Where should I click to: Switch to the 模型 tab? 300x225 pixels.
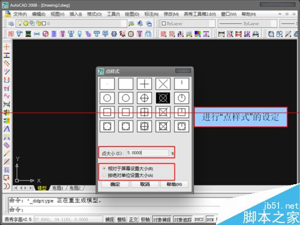[41, 188]
